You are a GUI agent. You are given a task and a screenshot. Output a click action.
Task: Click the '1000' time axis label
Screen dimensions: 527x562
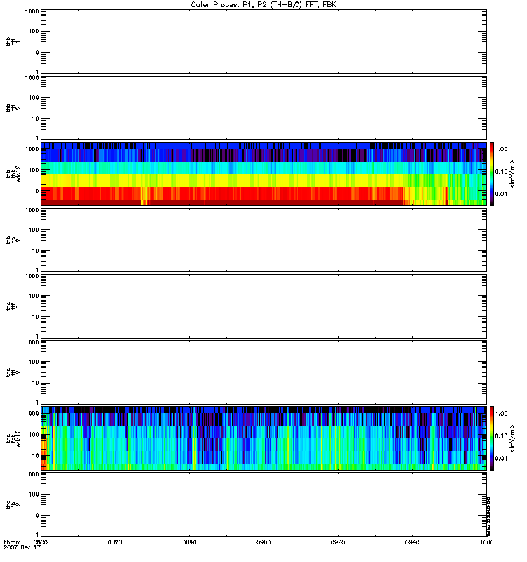486,542
